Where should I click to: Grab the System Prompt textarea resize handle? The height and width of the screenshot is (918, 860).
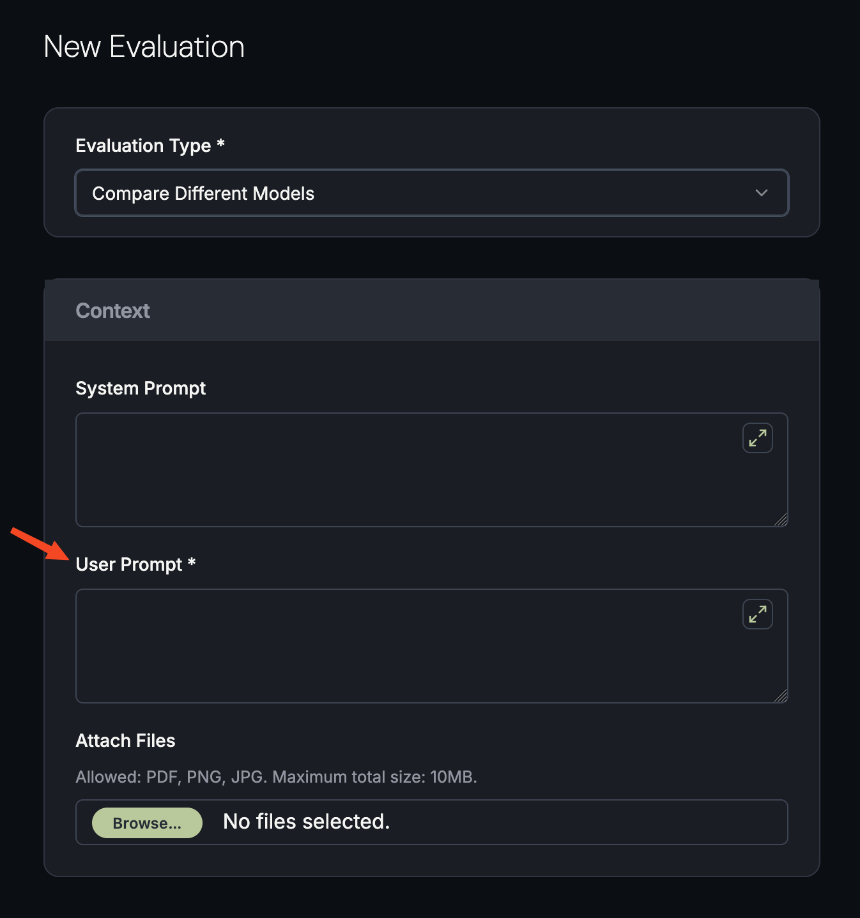[x=781, y=520]
